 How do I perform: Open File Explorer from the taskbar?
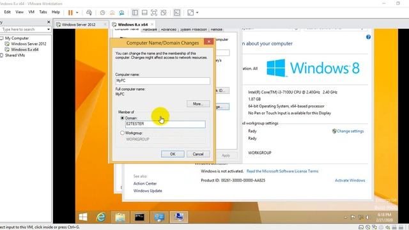pos(120,217)
